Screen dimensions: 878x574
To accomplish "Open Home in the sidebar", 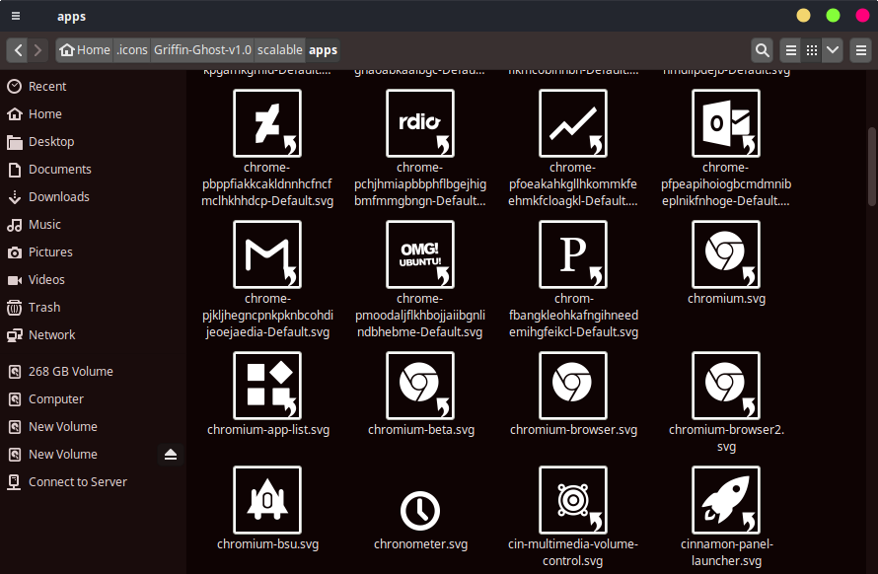I will [x=93, y=113].
